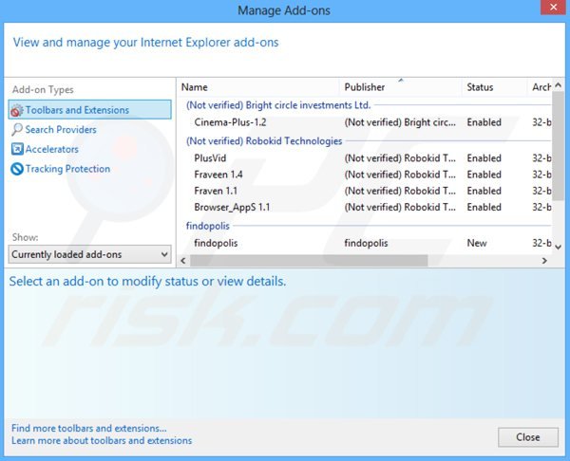
Task: Click the Search Providers magnifier icon
Action: 17,130
